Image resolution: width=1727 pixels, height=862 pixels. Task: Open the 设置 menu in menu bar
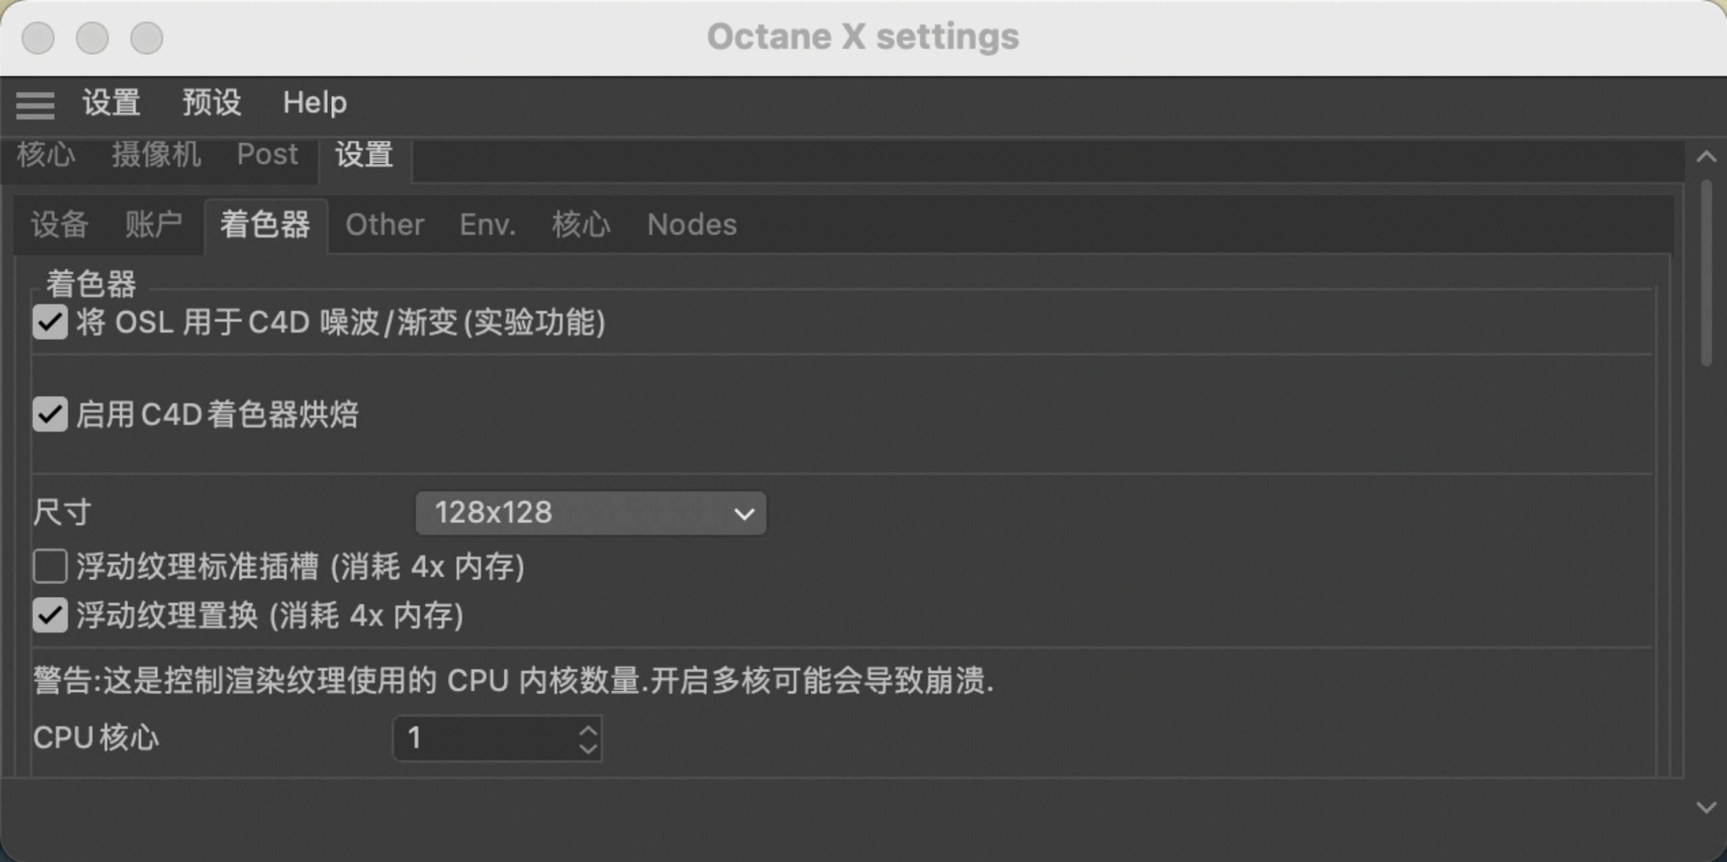[111, 103]
